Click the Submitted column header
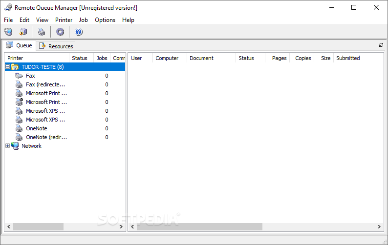The height and width of the screenshot is (245, 388). pos(358,58)
